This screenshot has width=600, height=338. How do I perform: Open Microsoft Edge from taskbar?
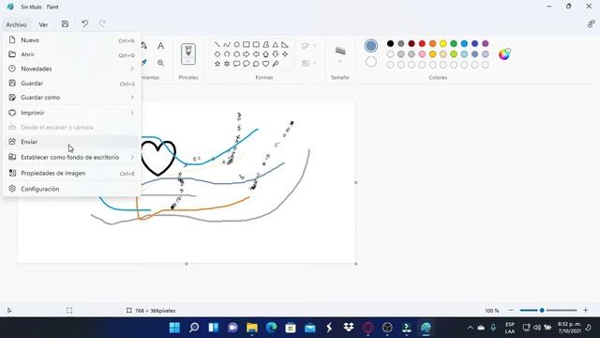(271, 328)
